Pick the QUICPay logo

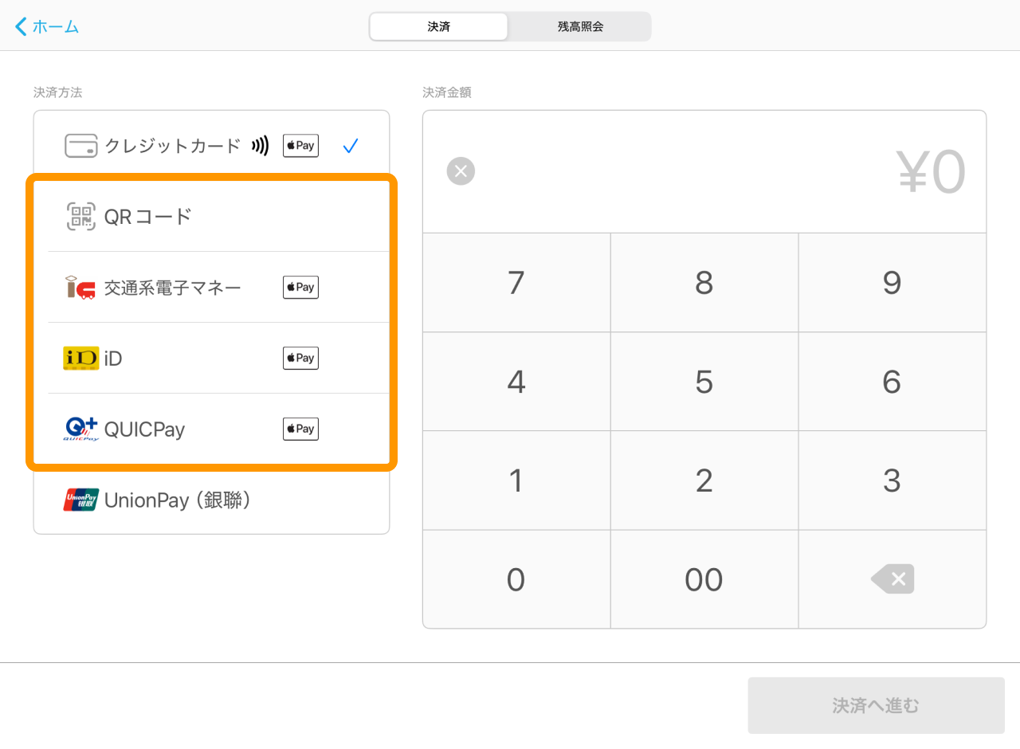80,429
